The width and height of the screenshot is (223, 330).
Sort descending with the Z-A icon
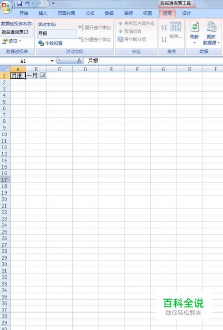(164, 39)
